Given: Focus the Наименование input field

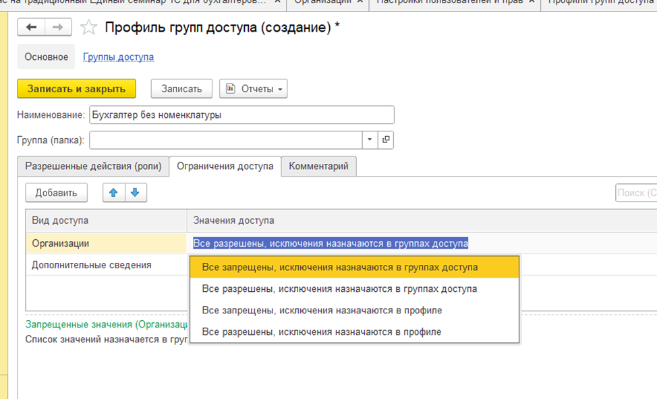Looking at the screenshot, I should 241,115.
